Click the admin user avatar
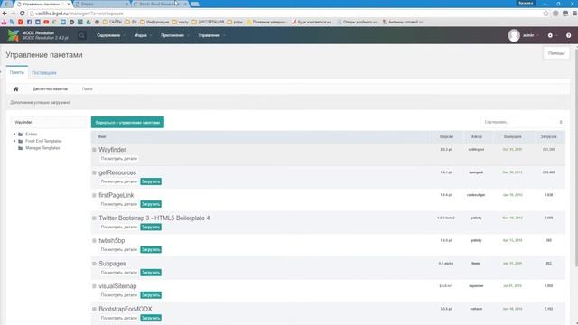578x325 pixels. [514, 35]
